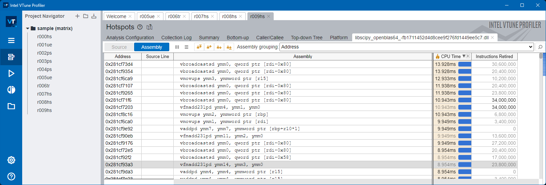546x185 pixels.
Task: Jump to the next hotspot flame icon
Action: point(219,47)
